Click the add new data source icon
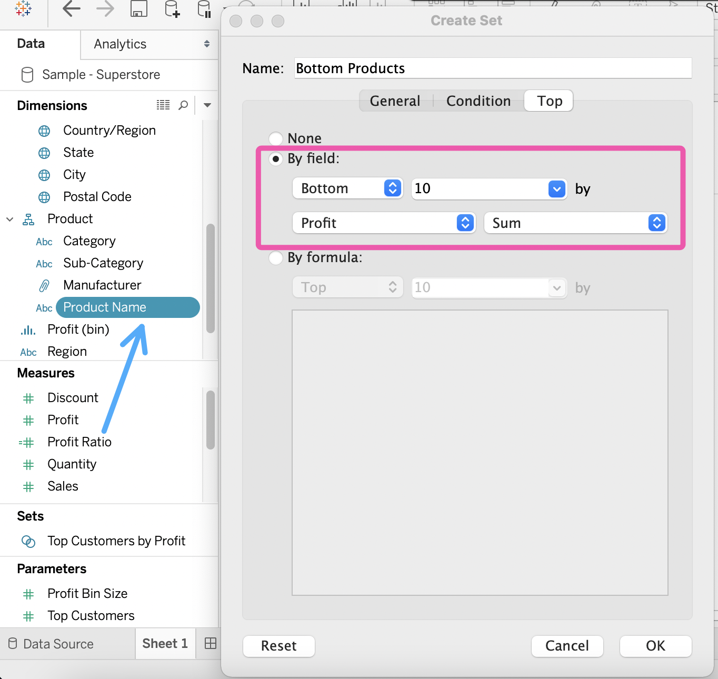The height and width of the screenshot is (679, 718). 172,9
